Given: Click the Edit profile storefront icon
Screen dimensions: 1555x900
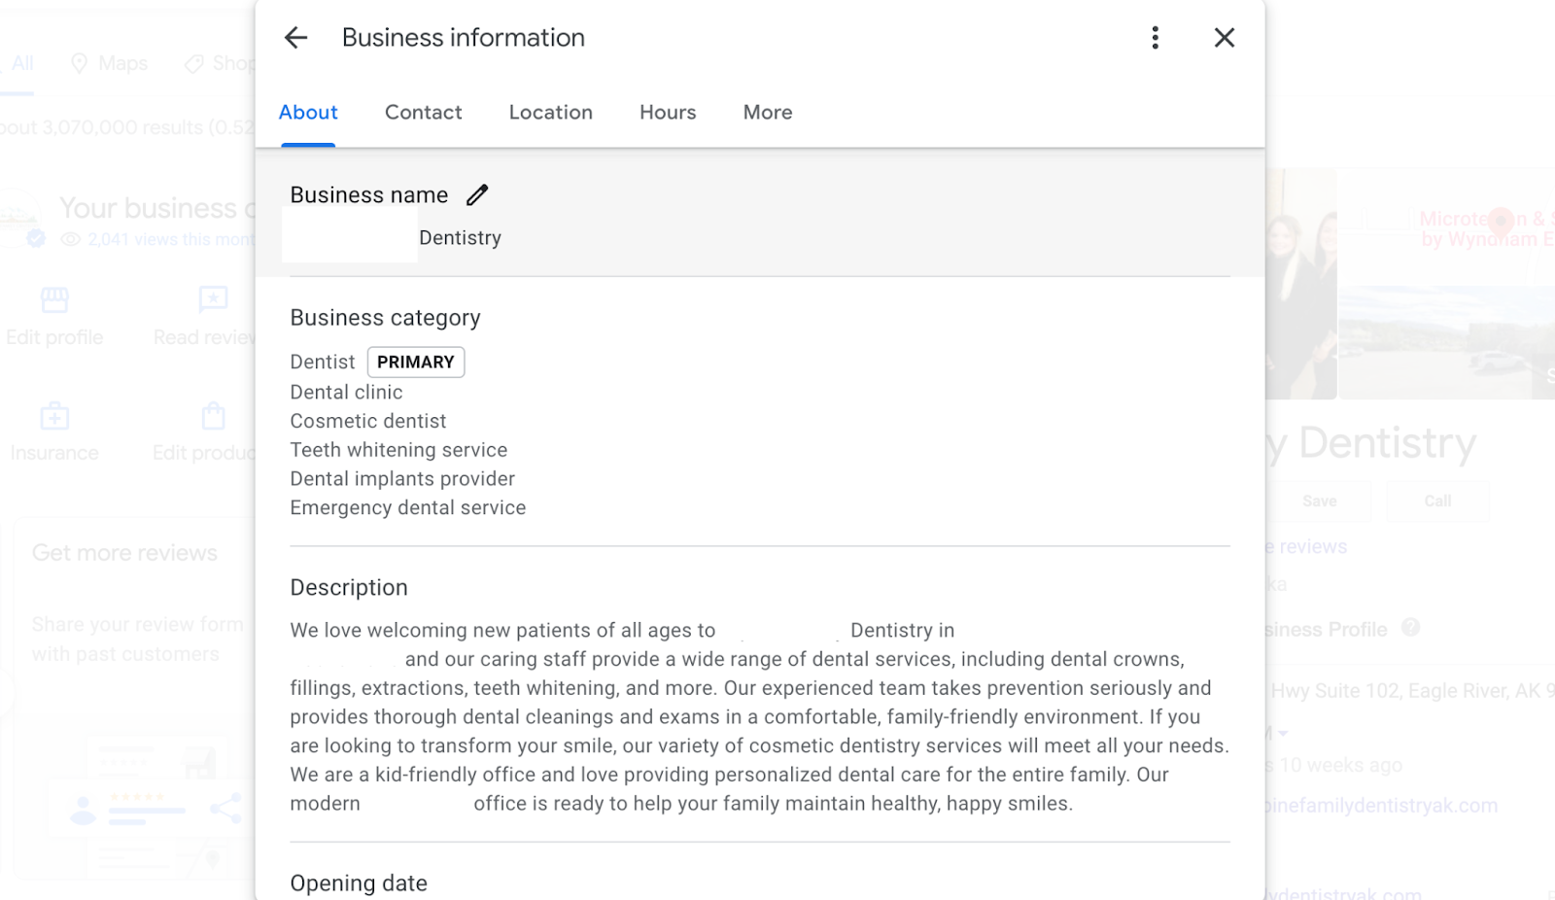Looking at the screenshot, I should (54, 300).
